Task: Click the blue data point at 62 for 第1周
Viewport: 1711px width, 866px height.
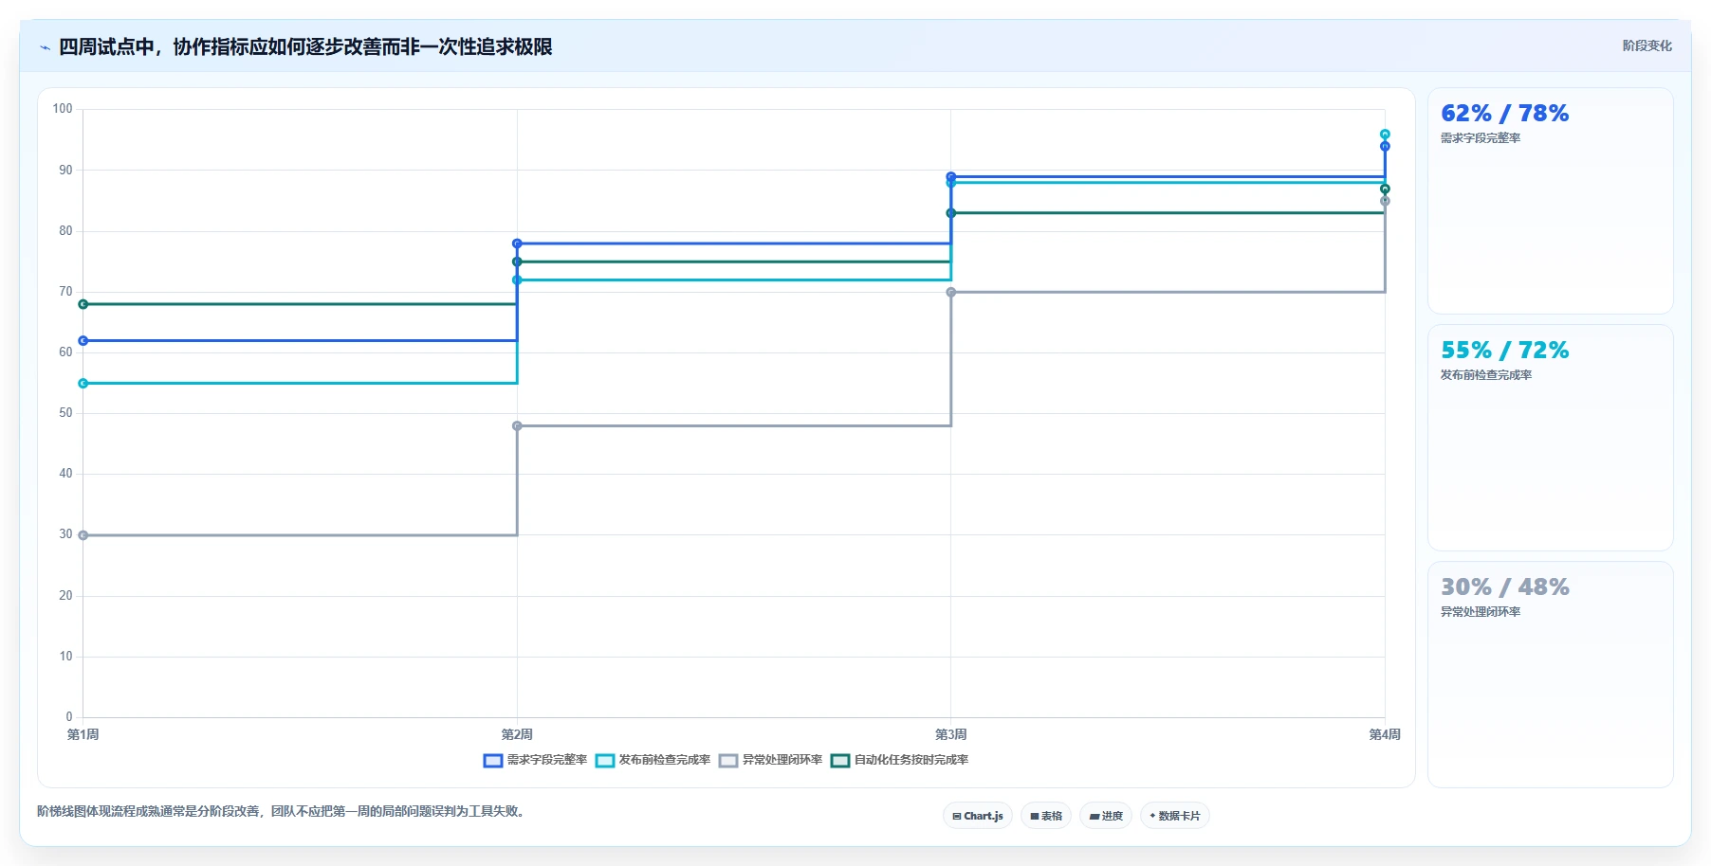Action: [83, 340]
